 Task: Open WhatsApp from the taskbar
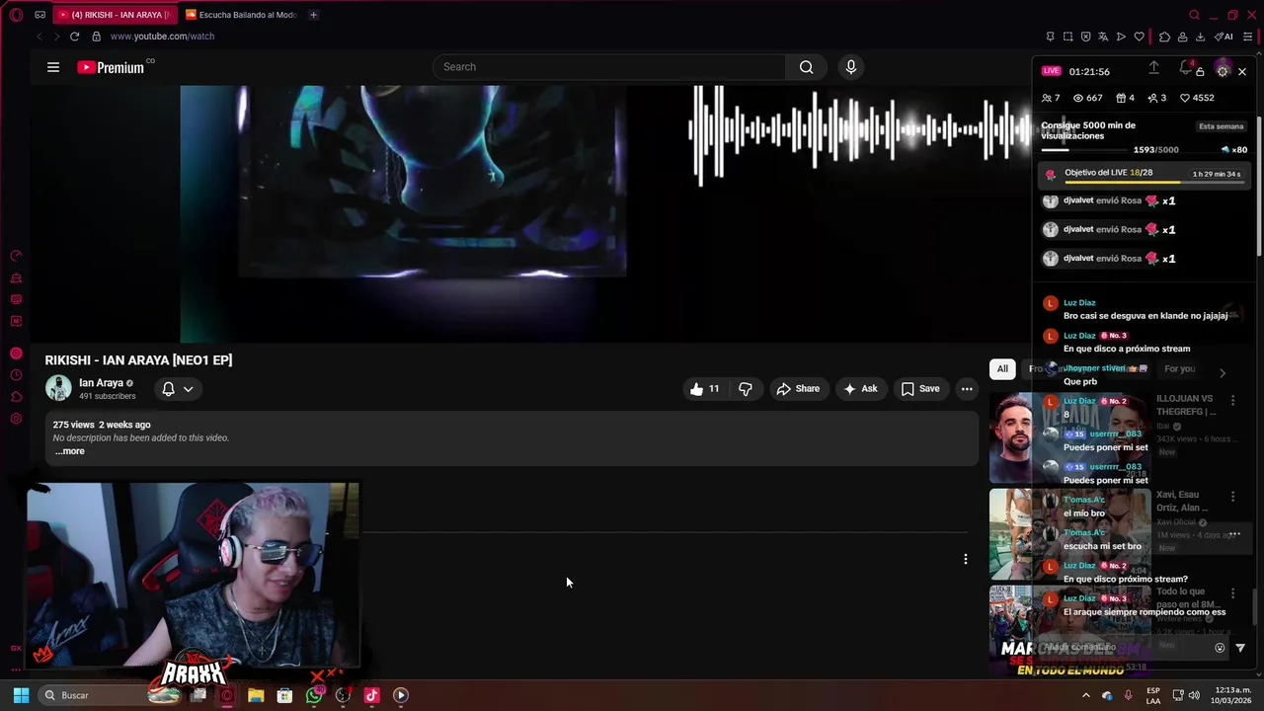coord(314,695)
